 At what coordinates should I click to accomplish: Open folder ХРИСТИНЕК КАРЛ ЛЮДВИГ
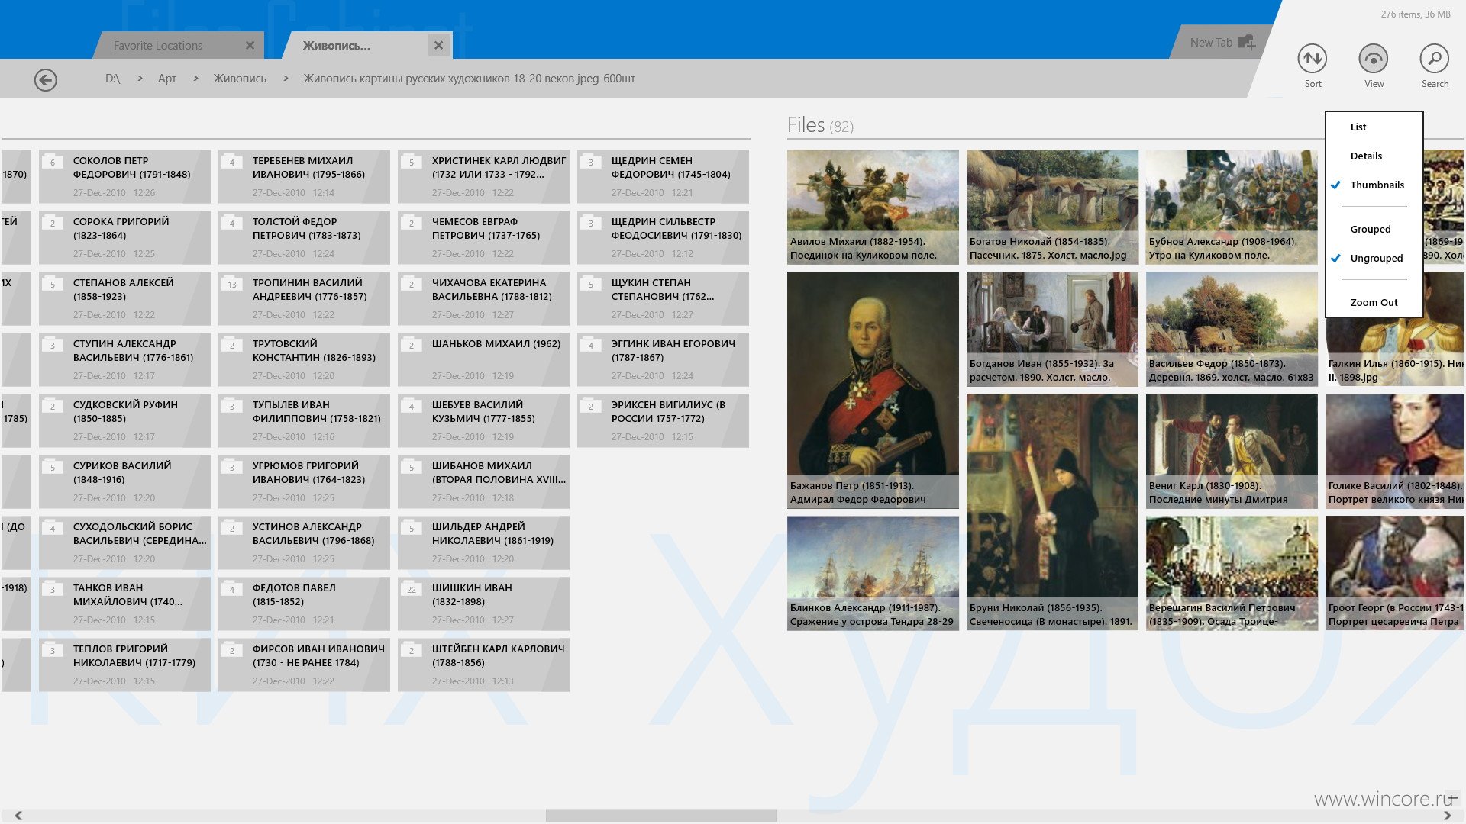pos(483,176)
